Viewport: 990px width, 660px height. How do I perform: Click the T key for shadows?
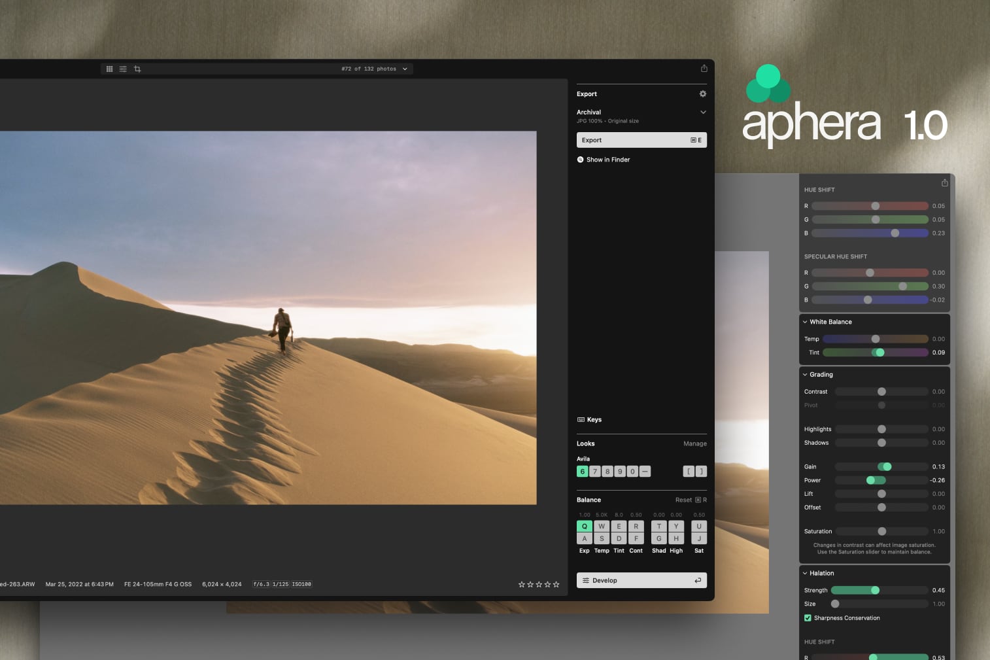(x=659, y=526)
